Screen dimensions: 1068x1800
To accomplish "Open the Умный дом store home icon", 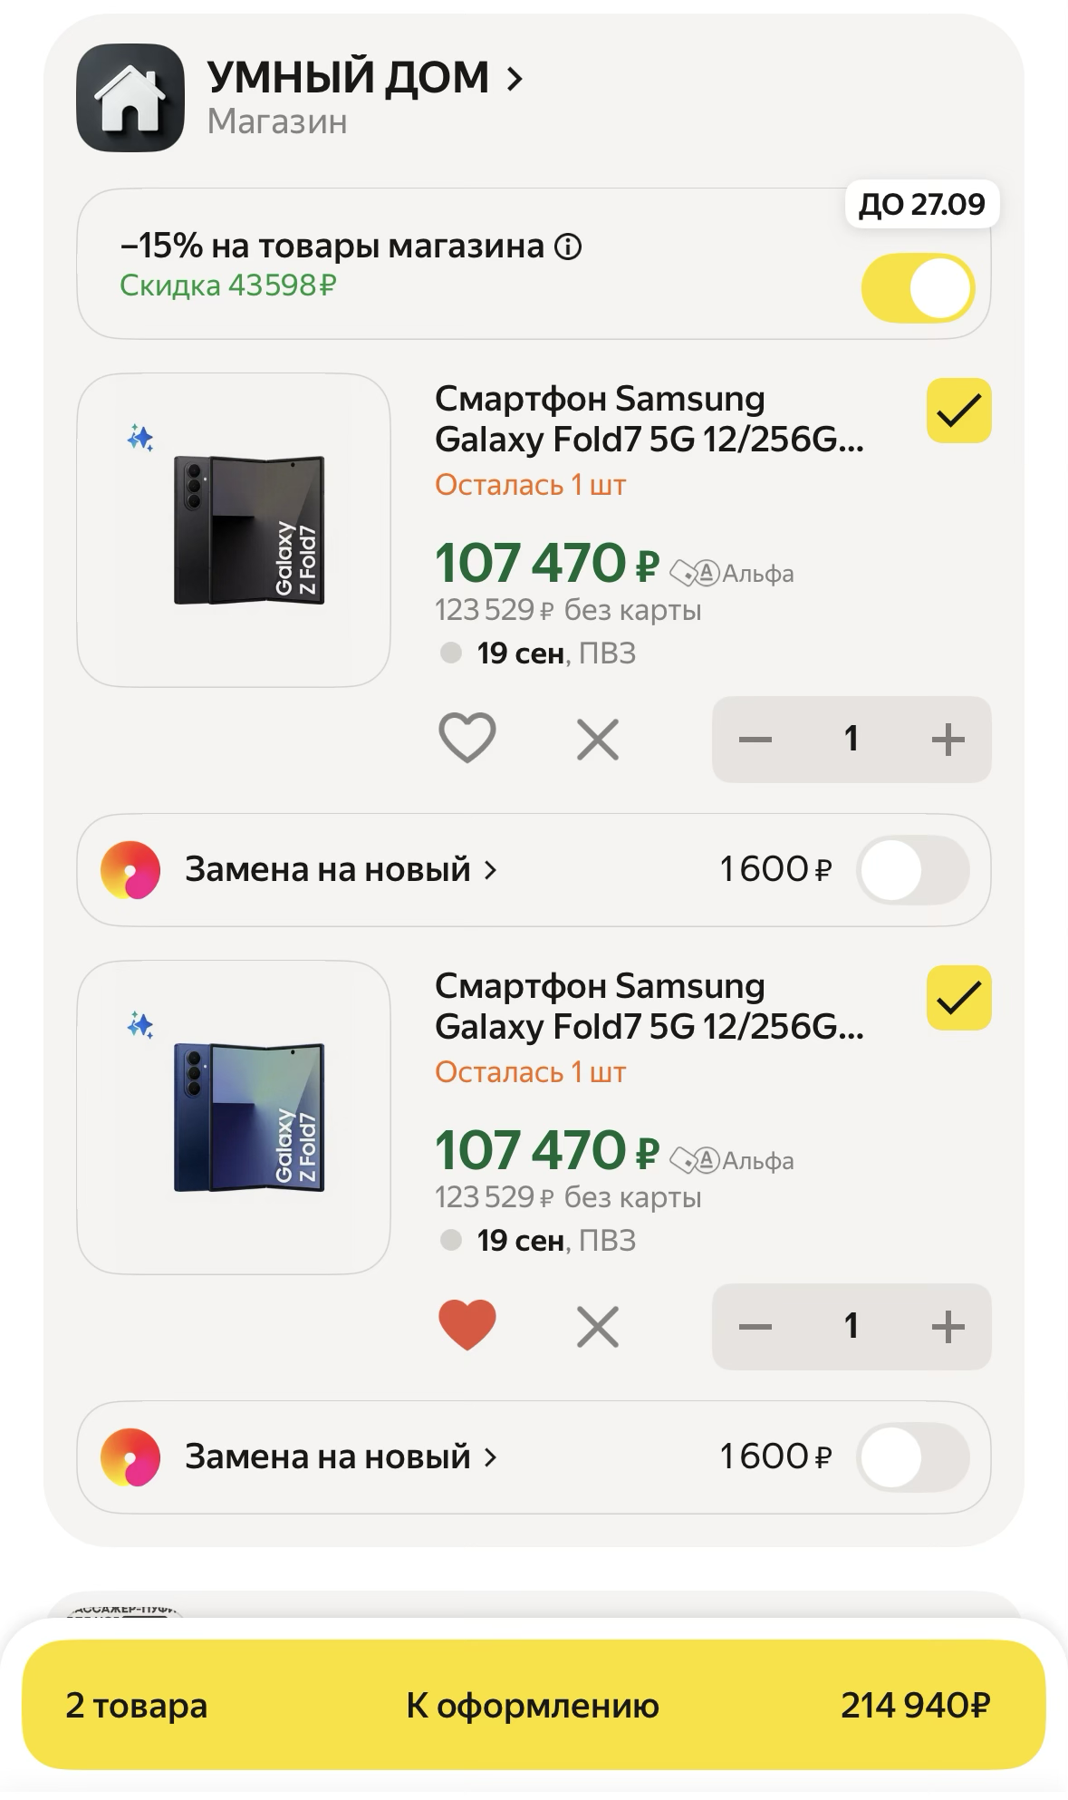I will [x=130, y=98].
